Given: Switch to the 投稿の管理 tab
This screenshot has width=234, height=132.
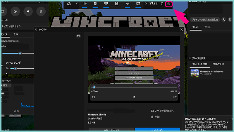Looking at the screenshot, I should (x=218, y=64).
